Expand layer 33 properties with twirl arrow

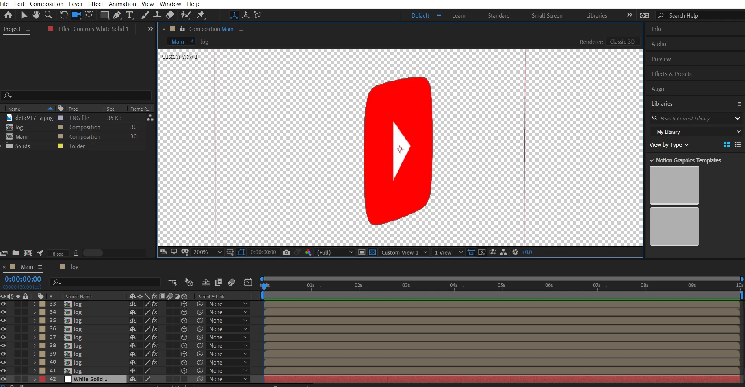pyautogui.click(x=35, y=304)
